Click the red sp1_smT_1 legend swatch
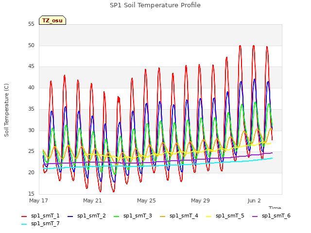 tap(24, 216)
